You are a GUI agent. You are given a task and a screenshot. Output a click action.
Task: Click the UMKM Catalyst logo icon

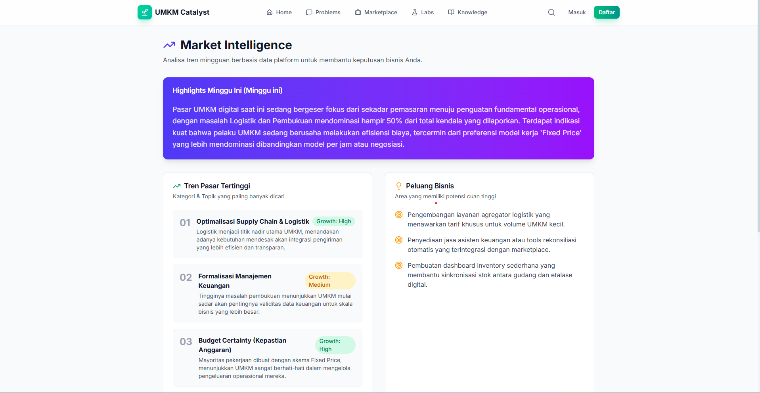point(144,12)
